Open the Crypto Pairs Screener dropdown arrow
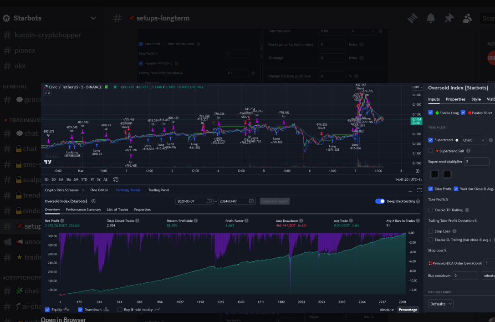 [83, 190]
